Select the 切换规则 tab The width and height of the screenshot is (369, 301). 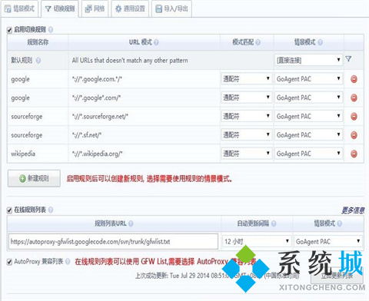(60, 8)
